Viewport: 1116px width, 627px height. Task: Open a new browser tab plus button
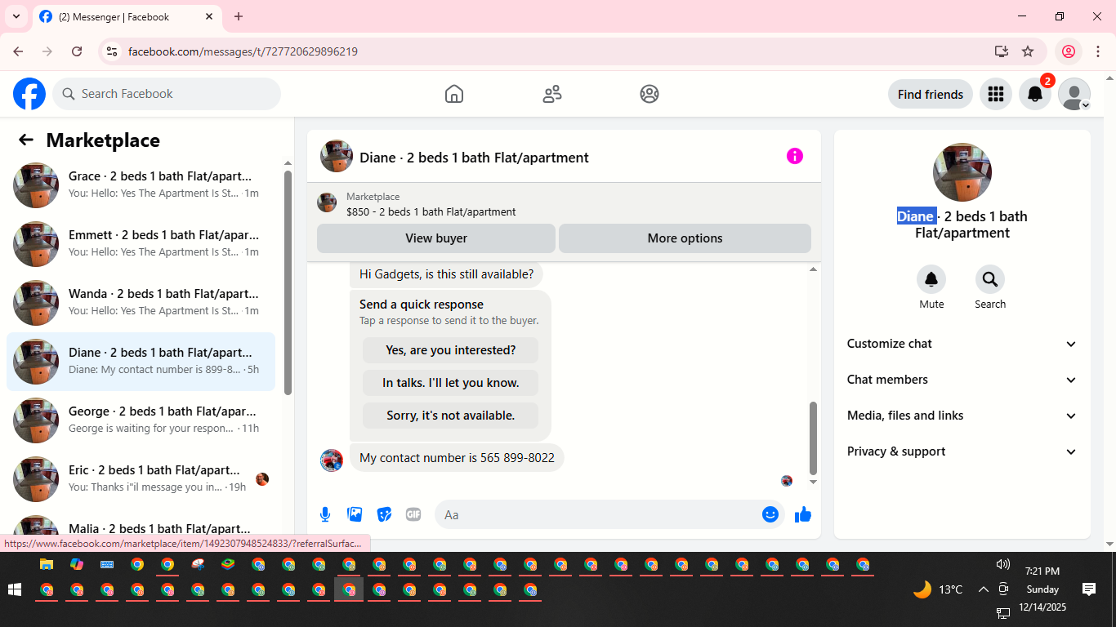[239, 16]
